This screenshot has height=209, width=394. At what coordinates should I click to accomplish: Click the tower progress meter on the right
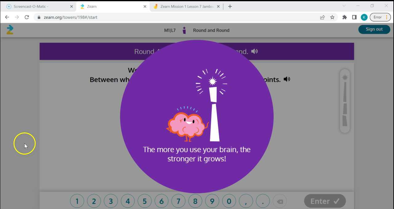point(345,101)
